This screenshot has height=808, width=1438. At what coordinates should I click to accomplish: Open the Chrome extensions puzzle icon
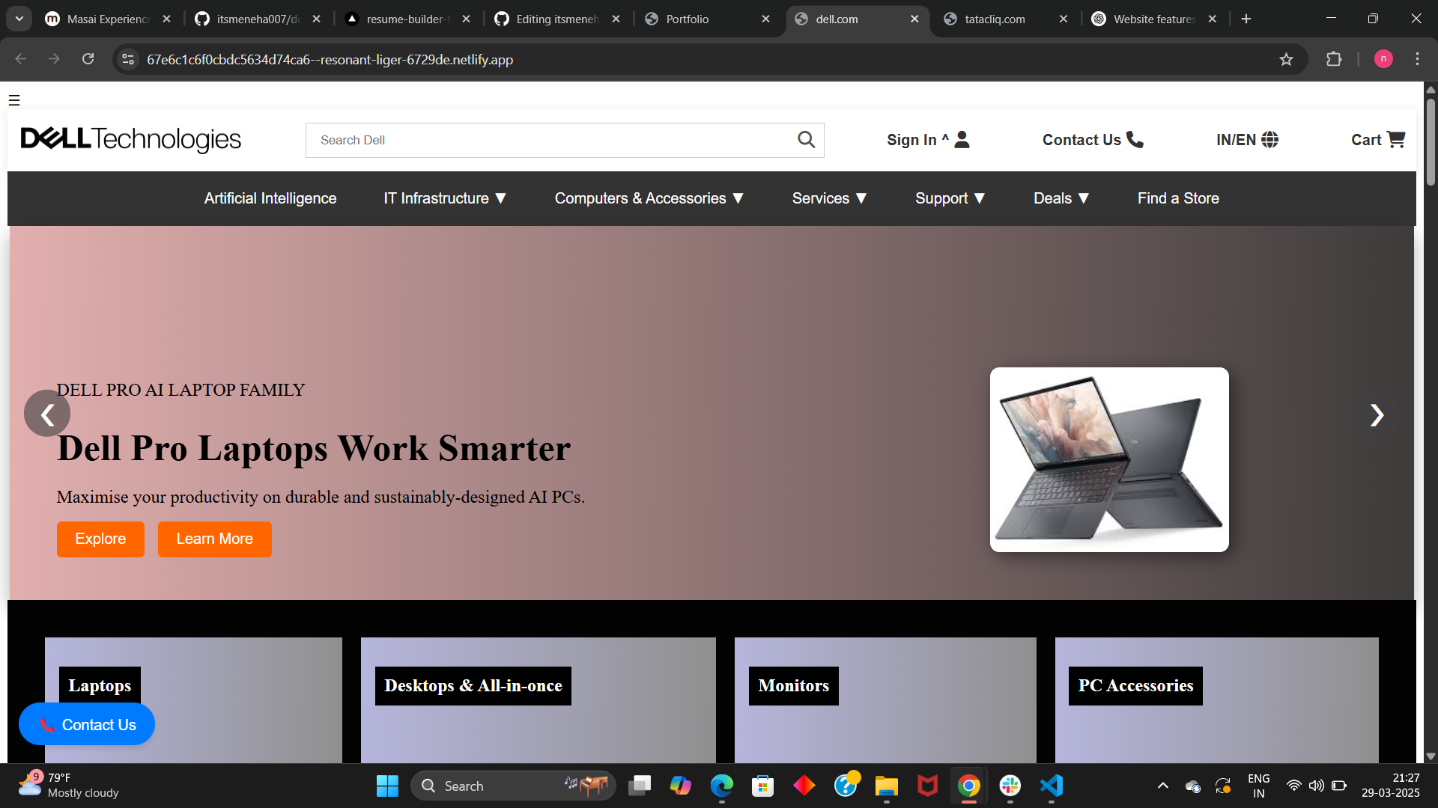(1334, 59)
